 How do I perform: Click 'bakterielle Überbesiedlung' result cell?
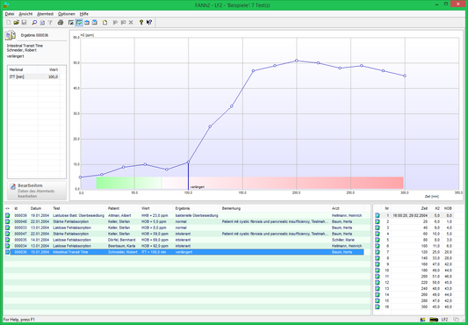point(197,215)
